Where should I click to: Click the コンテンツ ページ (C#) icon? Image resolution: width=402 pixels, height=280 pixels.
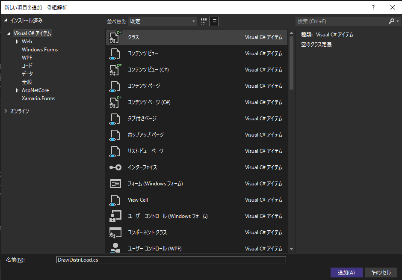click(x=115, y=102)
